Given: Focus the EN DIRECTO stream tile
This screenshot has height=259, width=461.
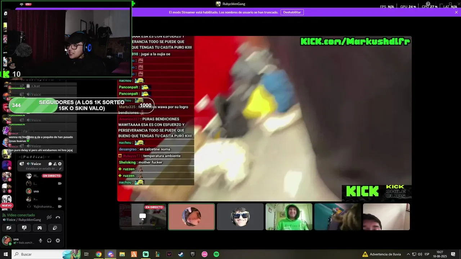Looking at the screenshot, I should [x=143, y=217].
